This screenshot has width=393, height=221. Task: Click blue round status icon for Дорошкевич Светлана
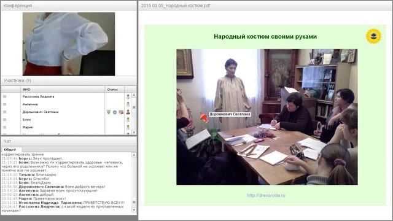pos(115,112)
